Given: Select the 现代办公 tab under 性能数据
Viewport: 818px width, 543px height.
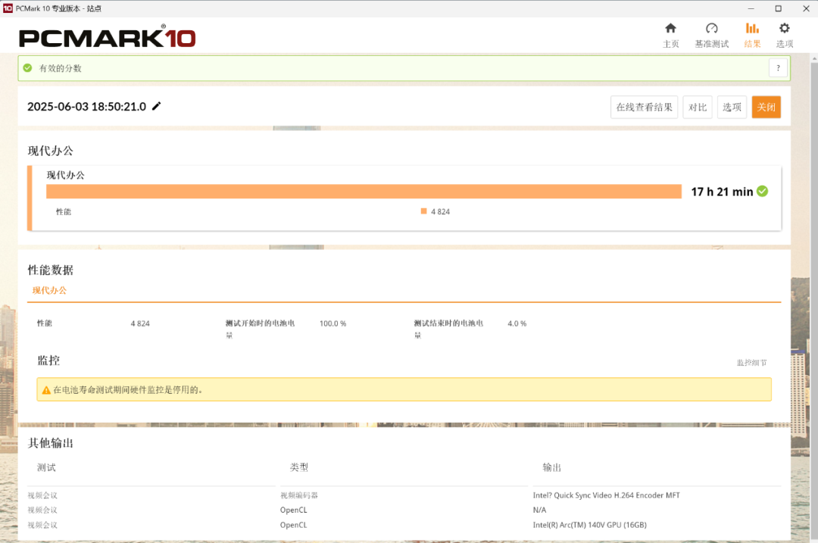Looking at the screenshot, I should point(49,291).
